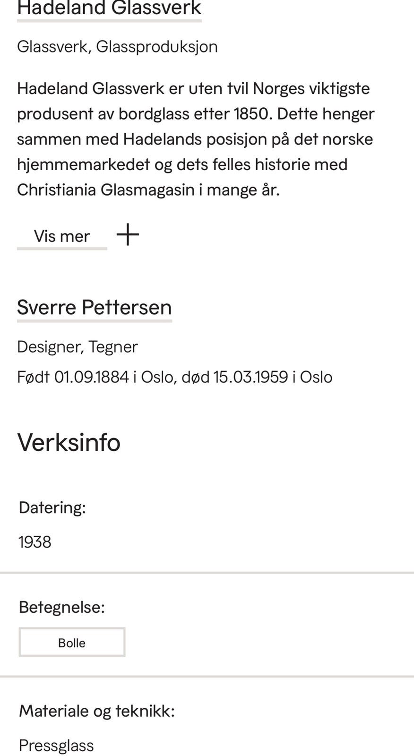The height and width of the screenshot is (756, 414).
Task: Click the Verksinfo section heading
Action: click(x=69, y=443)
